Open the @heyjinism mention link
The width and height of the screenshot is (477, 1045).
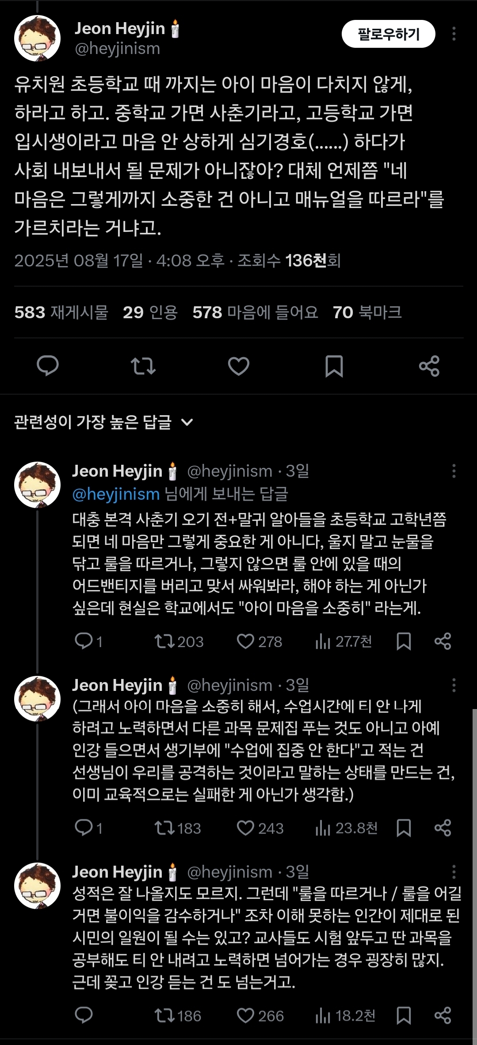click(116, 494)
